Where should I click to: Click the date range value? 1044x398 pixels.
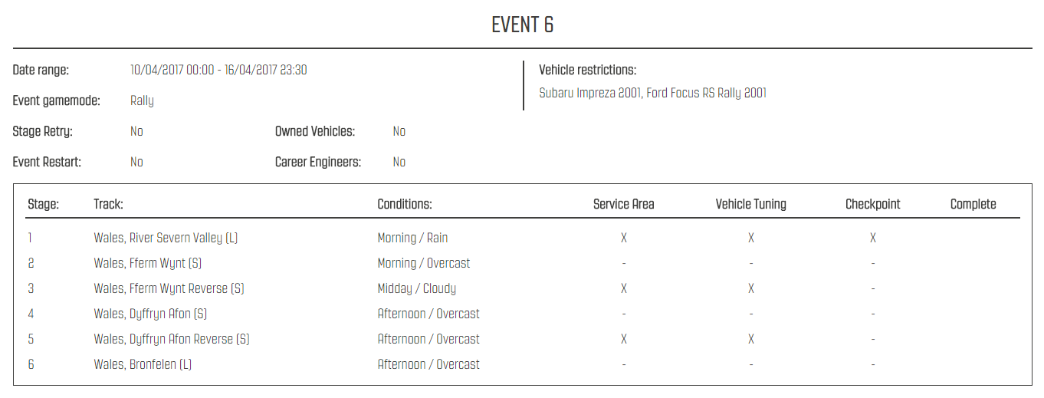coord(218,70)
